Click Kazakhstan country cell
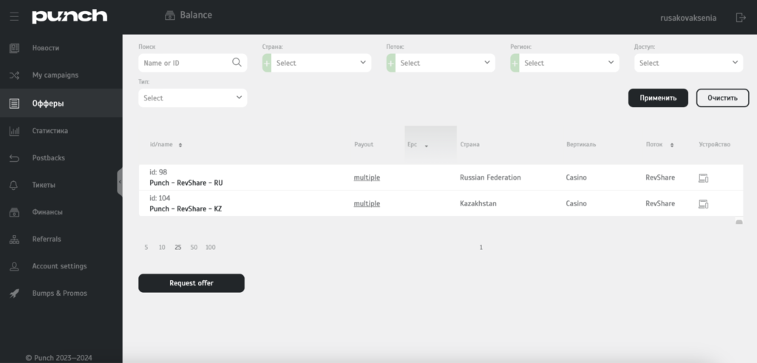Viewport: 757px width, 363px height. pyautogui.click(x=478, y=204)
